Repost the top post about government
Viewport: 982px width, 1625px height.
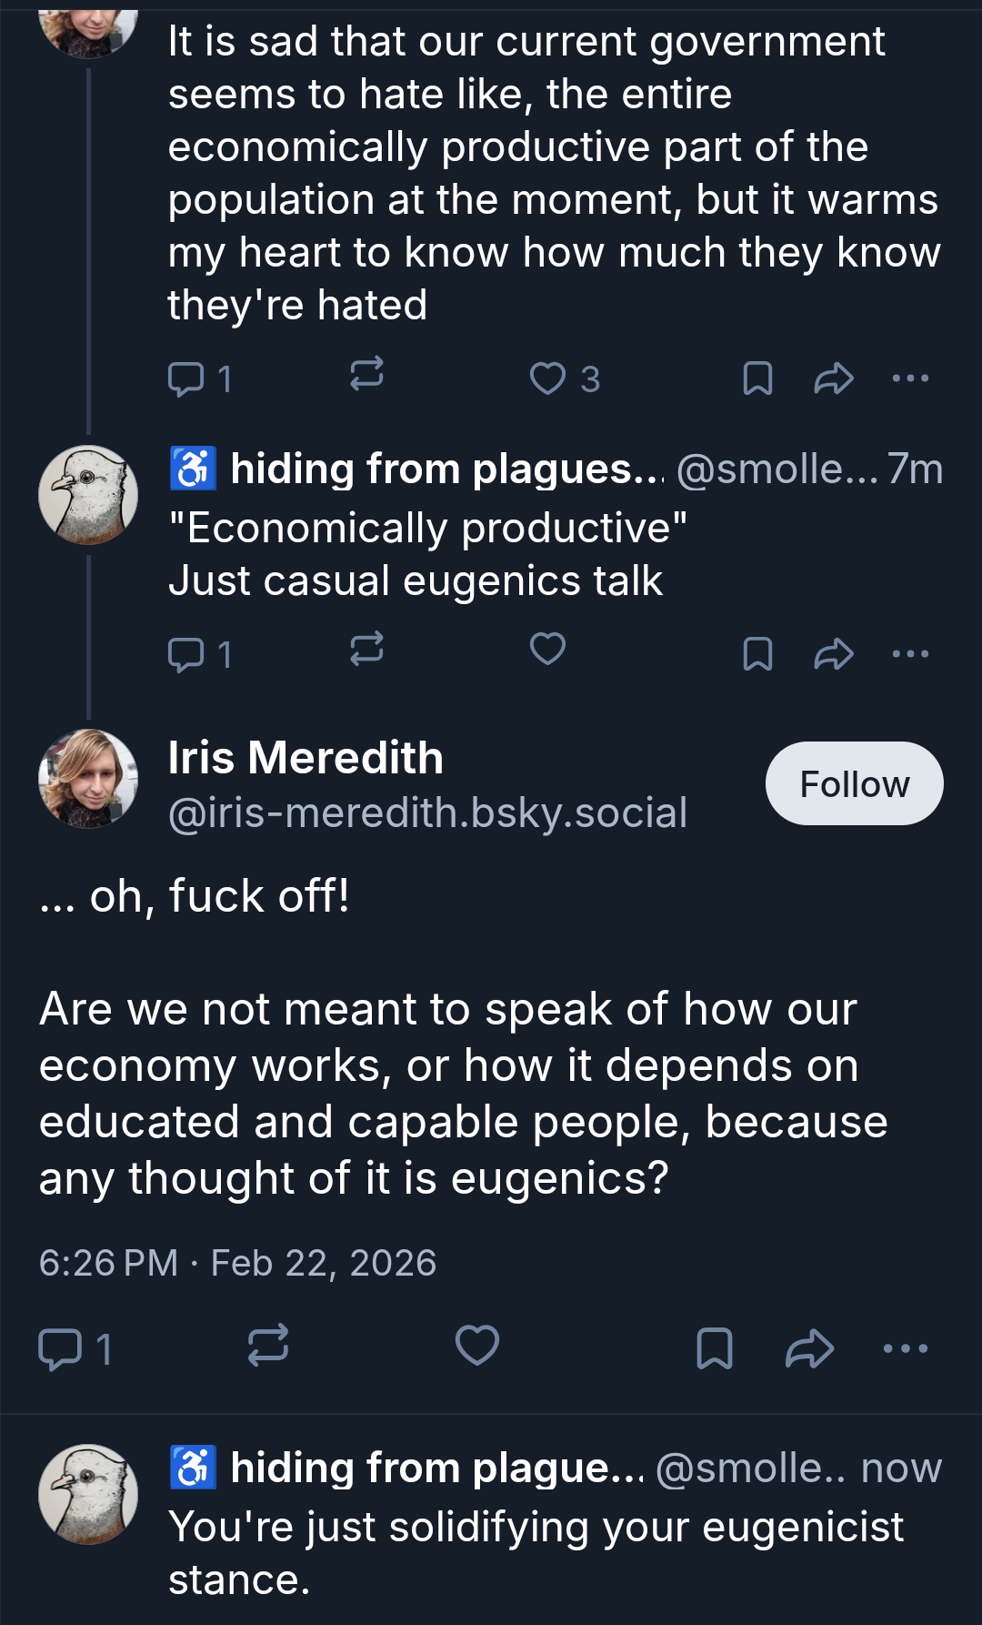(x=366, y=374)
